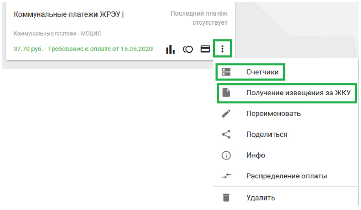Screen dimensions: 361x210
Task: Click the info circle icon
Action: pyautogui.click(x=226, y=156)
